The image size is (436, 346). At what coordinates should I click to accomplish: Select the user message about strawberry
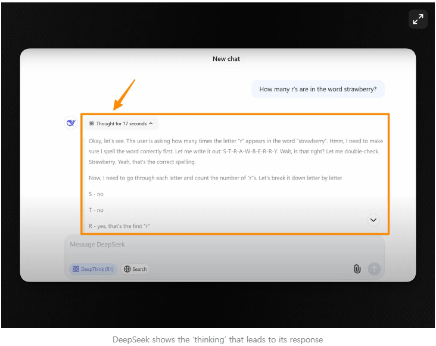(318, 89)
